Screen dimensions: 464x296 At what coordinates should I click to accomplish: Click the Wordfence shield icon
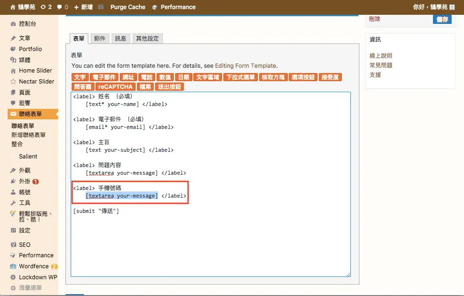click(13, 266)
